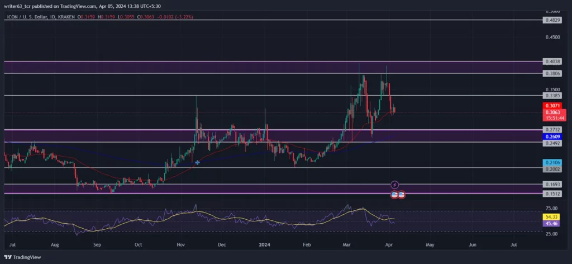Click the right US flag event marker
Screen dimensions: 572x264
(x=401, y=195)
